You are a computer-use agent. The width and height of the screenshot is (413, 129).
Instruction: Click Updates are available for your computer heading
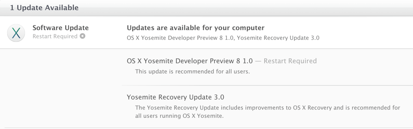click(x=195, y=28)
